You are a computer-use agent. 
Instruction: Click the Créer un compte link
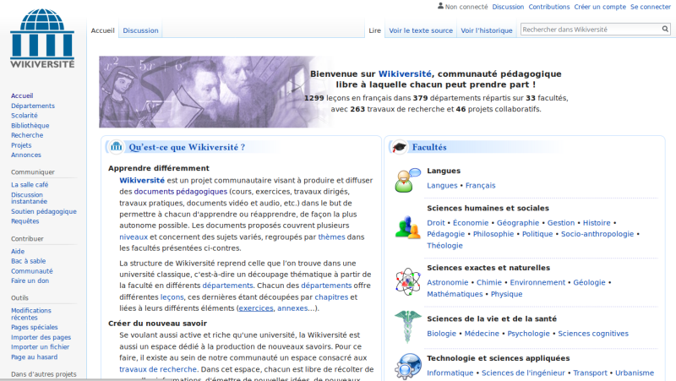[x=600, y=7]
